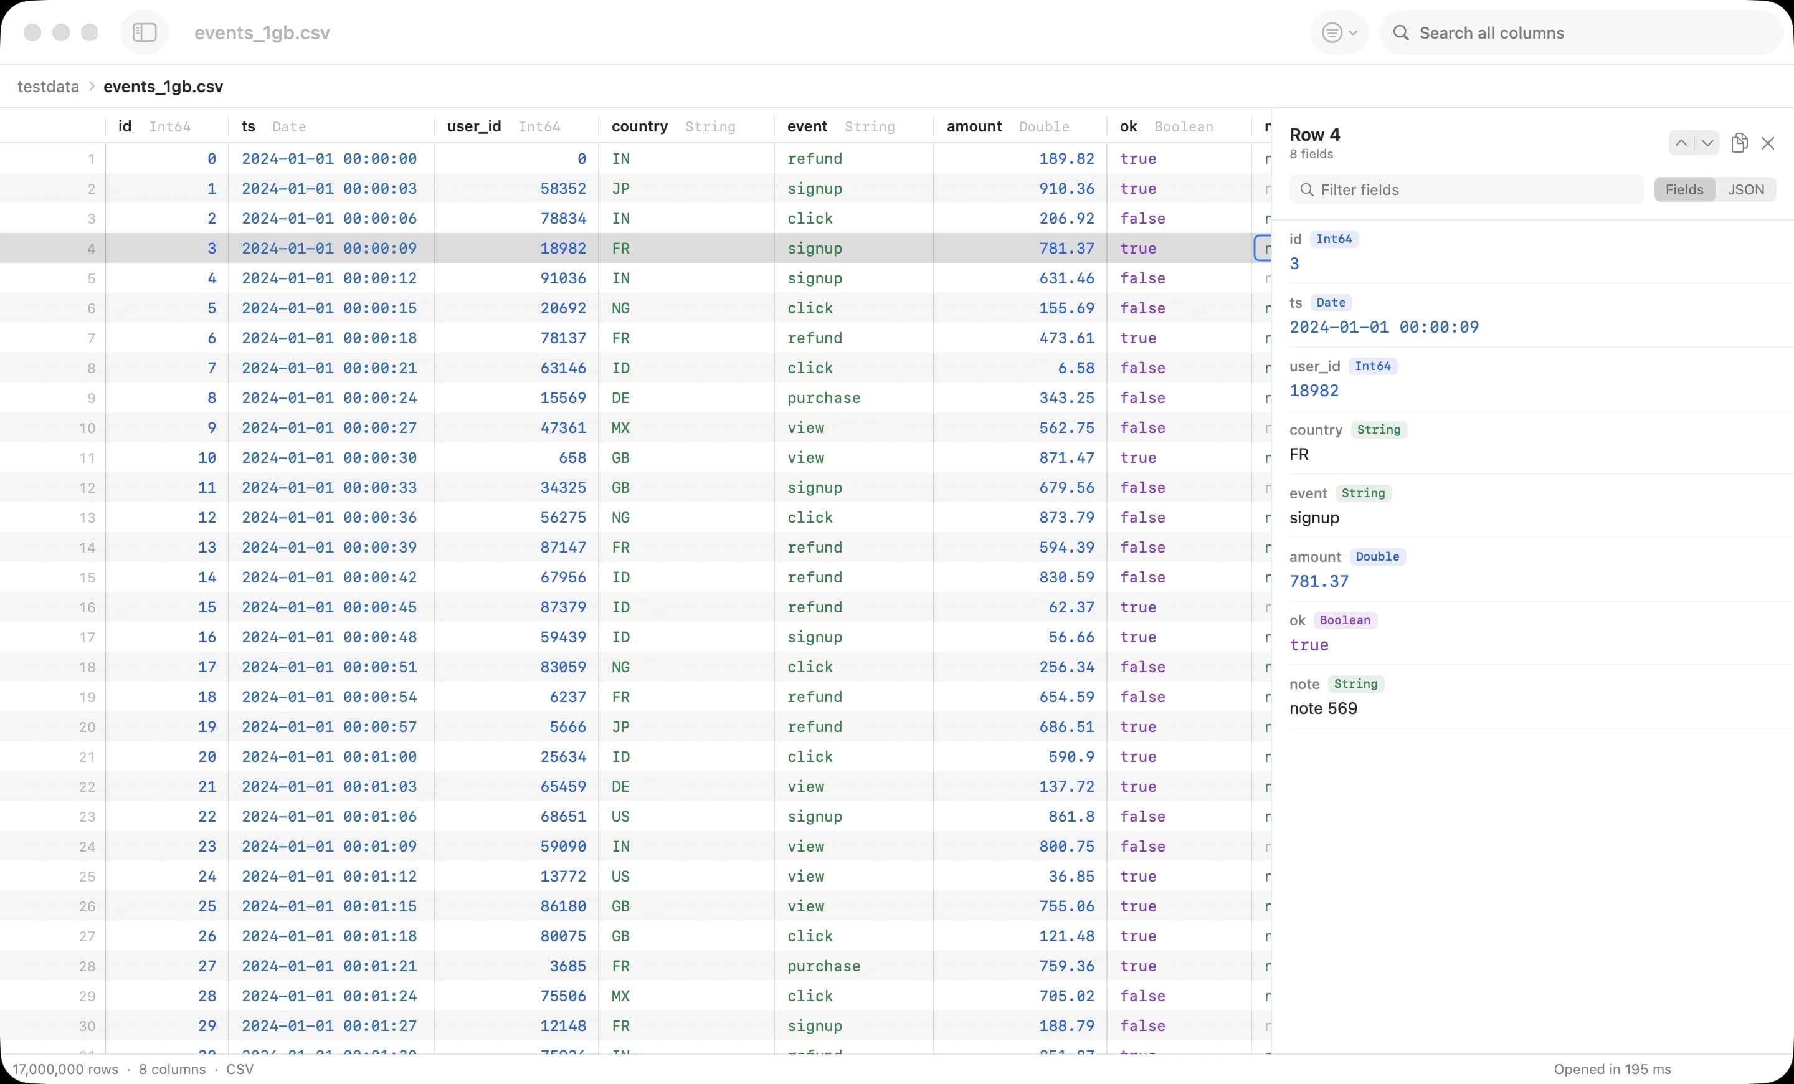Image resolution: width=1794 pixels, height=1084 pixels.
Task: Open the filter options dropdown menu
Action: [x=1339, y=33]
